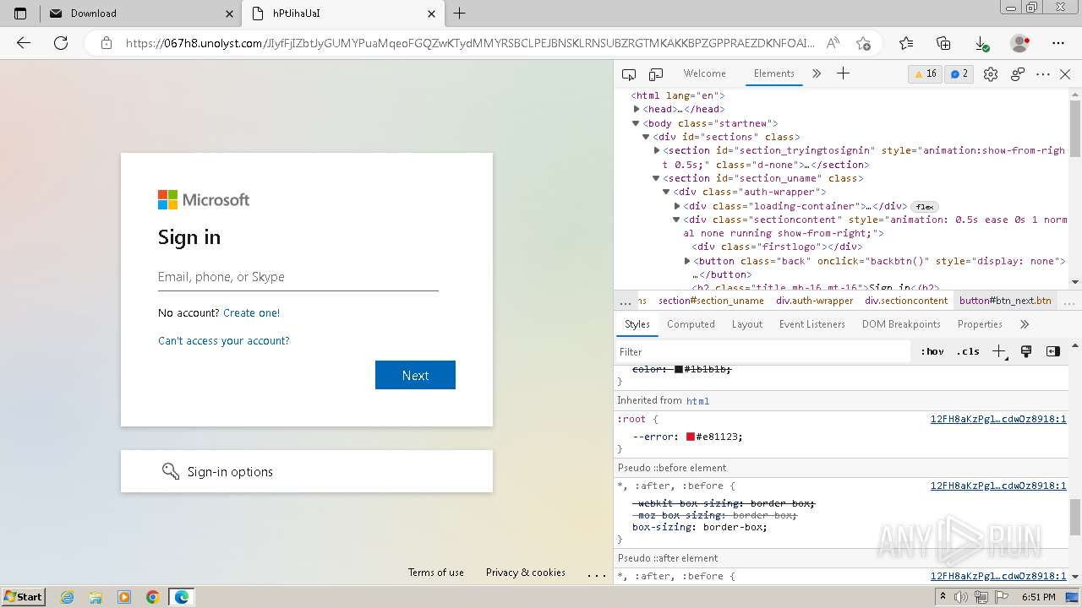The height and width of the screenshot is (608, 1082).
Task: Toggle the flex badge overlay
Action: 925,206
